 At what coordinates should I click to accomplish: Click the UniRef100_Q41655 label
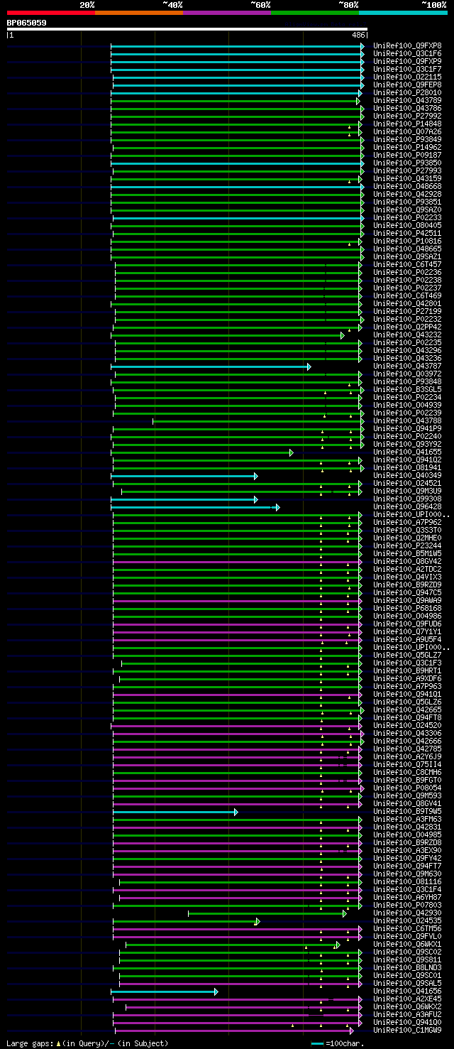(x=407, y=452)
